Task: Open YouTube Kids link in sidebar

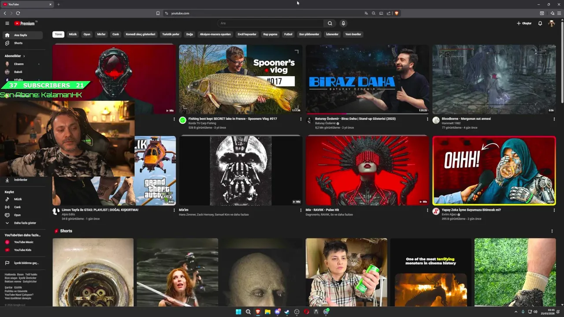Action: point(23,250)
